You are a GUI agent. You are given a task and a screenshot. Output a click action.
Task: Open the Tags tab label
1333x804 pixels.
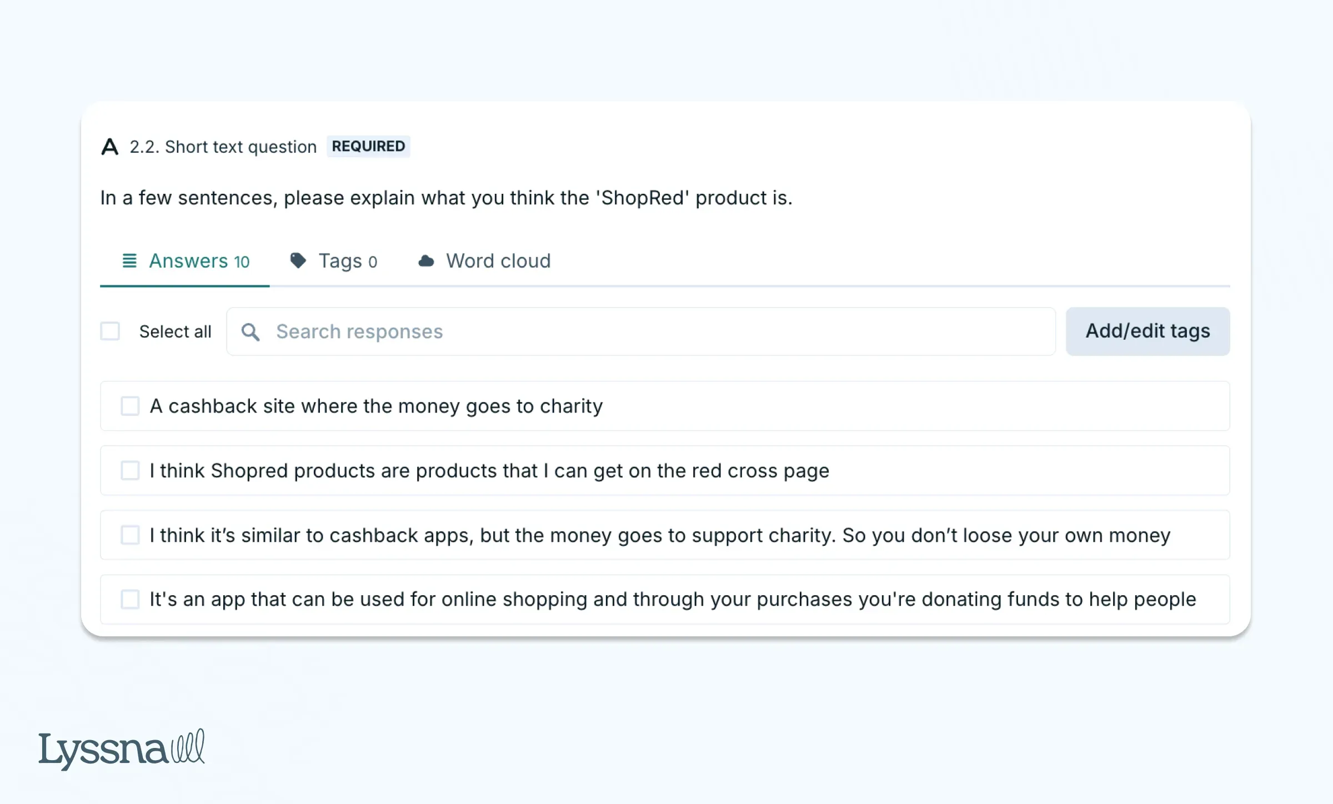pyautogui.click(x=347, y=261)
